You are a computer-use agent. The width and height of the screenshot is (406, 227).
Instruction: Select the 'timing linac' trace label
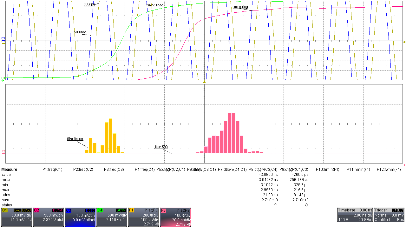[155, 5]
